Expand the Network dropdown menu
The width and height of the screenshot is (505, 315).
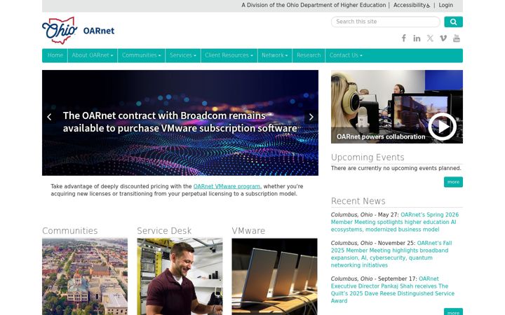click(x=274, y=55)
